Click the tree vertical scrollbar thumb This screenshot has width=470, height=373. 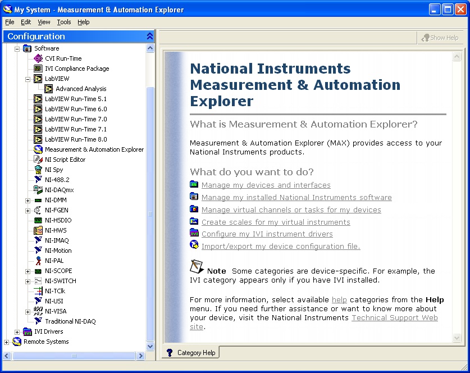pos(150,213)
